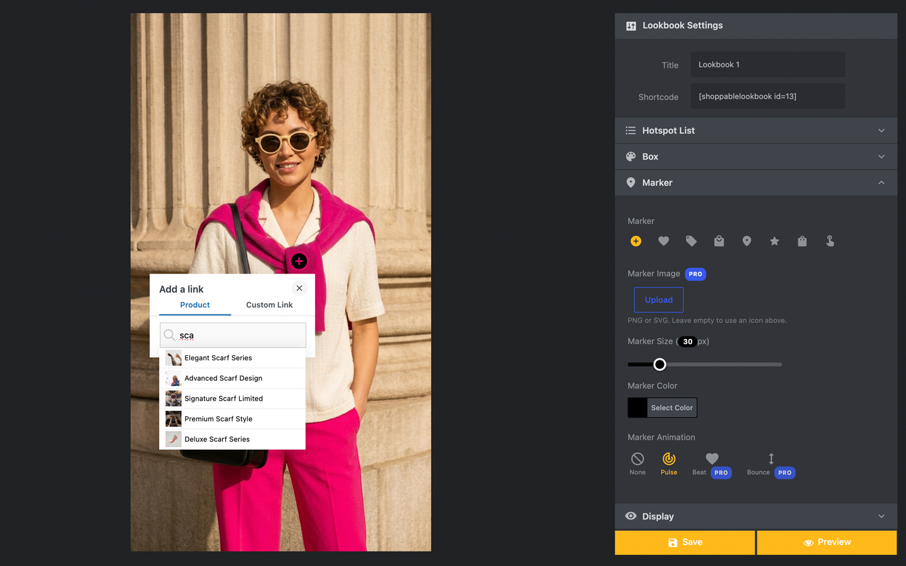Close the Add a link popup
The width and height of the screenshot is (906, 566).
[x=299, y=288]
